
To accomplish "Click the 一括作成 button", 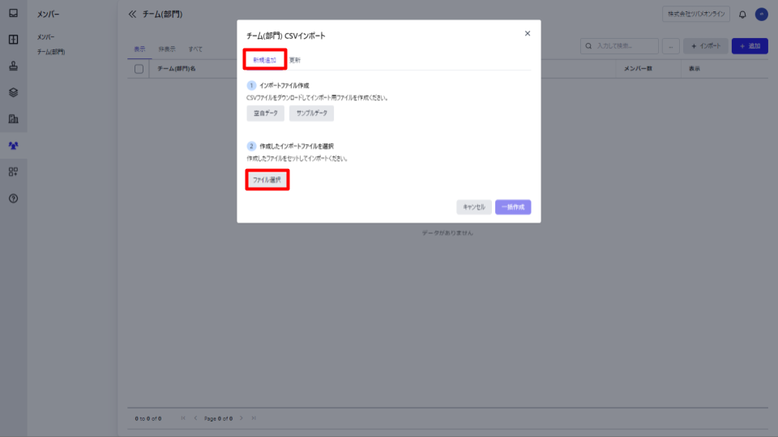I will click(513, 207).
